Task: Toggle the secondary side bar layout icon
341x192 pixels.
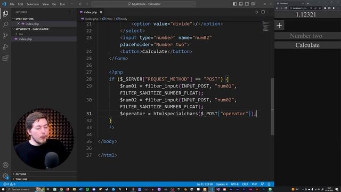Action: (x=247, y=4)
